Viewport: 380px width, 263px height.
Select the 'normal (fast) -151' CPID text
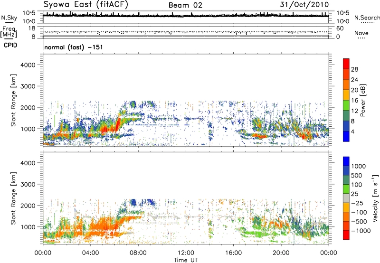74,47
